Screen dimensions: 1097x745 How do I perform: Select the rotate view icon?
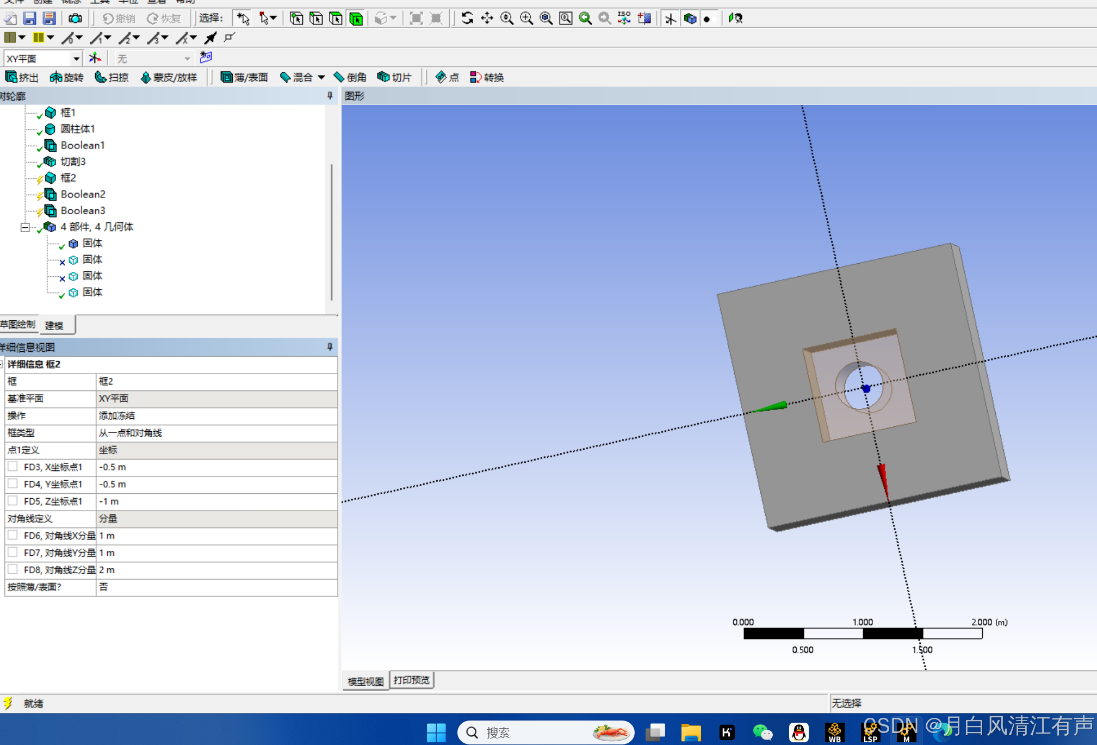pos(467,18)
